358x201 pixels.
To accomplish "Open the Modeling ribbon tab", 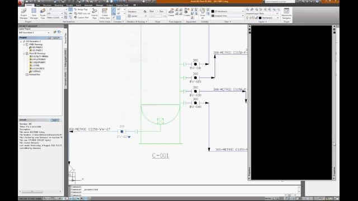I will click(x=59, y=5).
